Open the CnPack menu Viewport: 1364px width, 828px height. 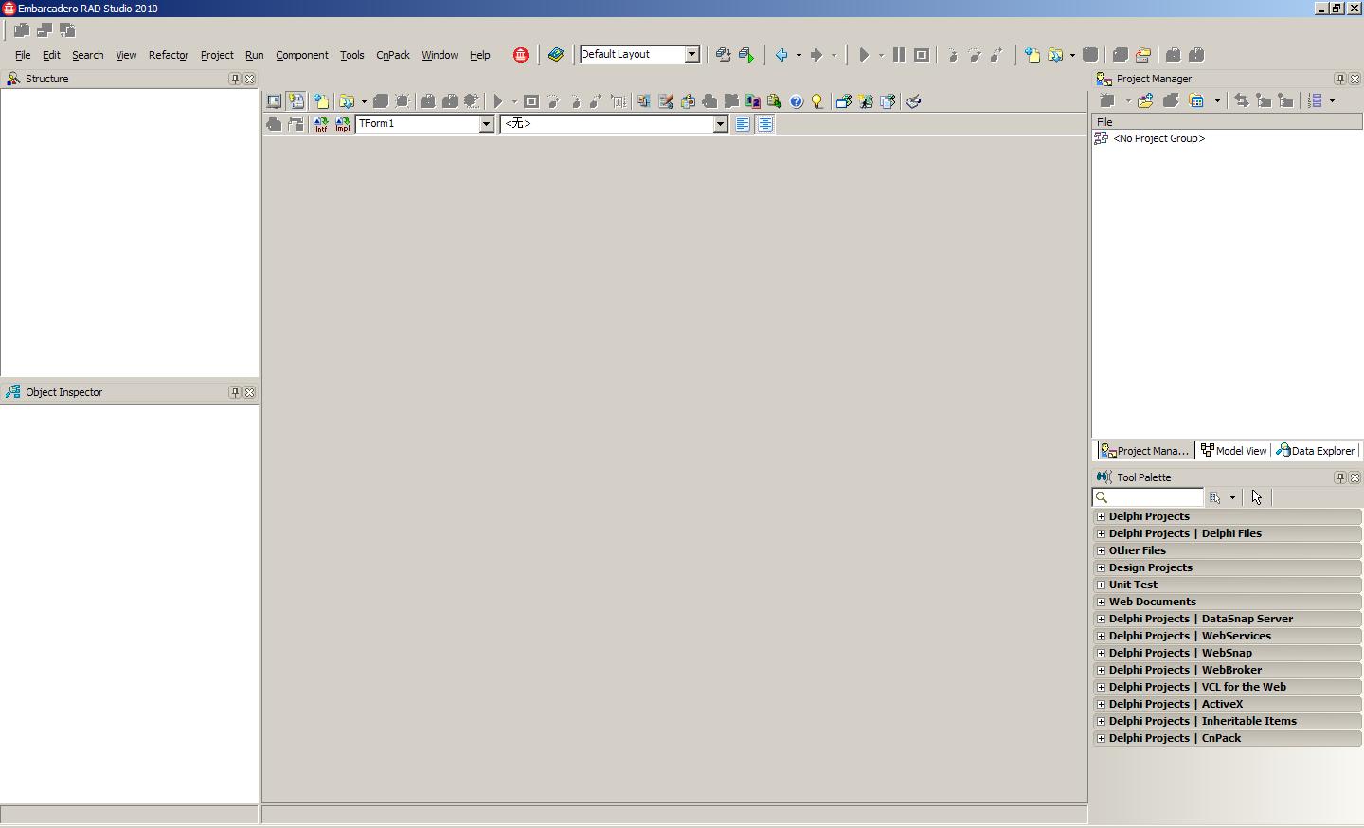pyautogui.click(x=392, y=55)
